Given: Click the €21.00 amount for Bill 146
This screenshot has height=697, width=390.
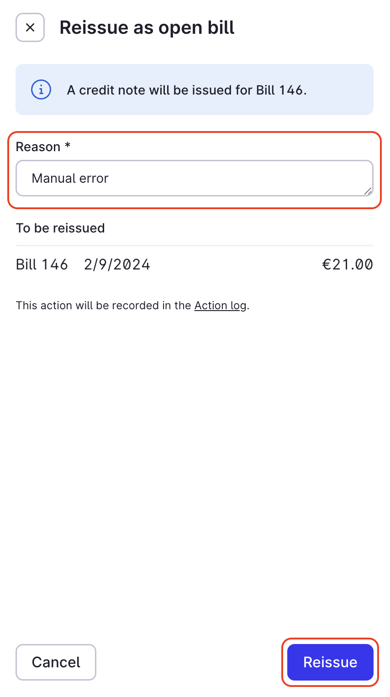Looking at the screenshot, I should [x=348, y=264].
